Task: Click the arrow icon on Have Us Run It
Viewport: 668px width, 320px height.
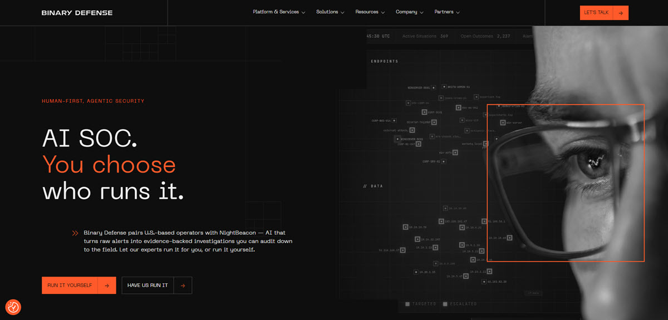Action: (183, 285)
